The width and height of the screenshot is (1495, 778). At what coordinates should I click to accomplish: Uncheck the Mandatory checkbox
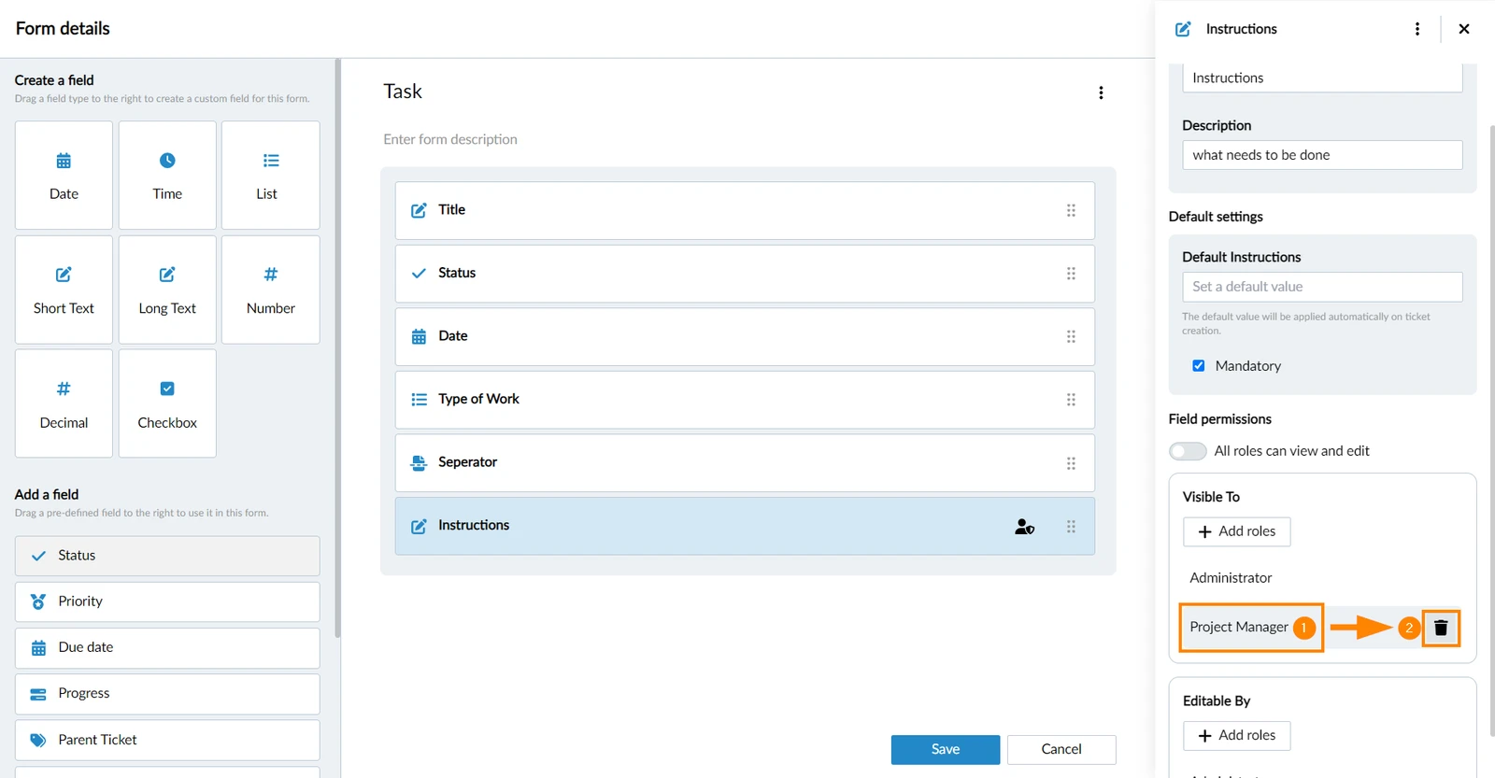tap(1198, 366)
